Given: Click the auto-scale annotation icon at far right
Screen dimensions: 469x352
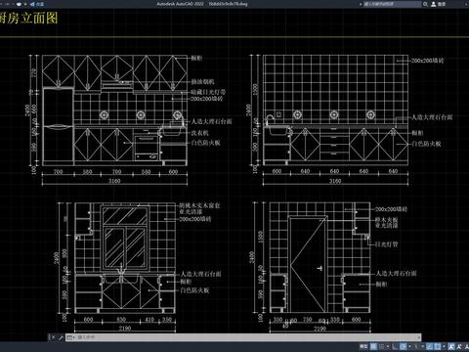Looking at the screenshot, I should coord(466,346).
